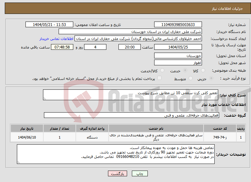The image size is (251, 182).
Task: Select the کالا radio button
Action: coord(203,70)
